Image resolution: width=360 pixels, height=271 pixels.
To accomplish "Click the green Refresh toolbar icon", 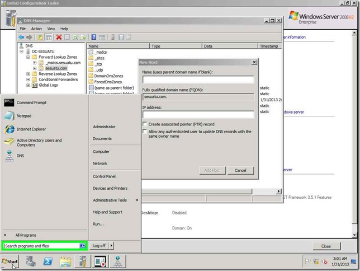I will [75, 38].
